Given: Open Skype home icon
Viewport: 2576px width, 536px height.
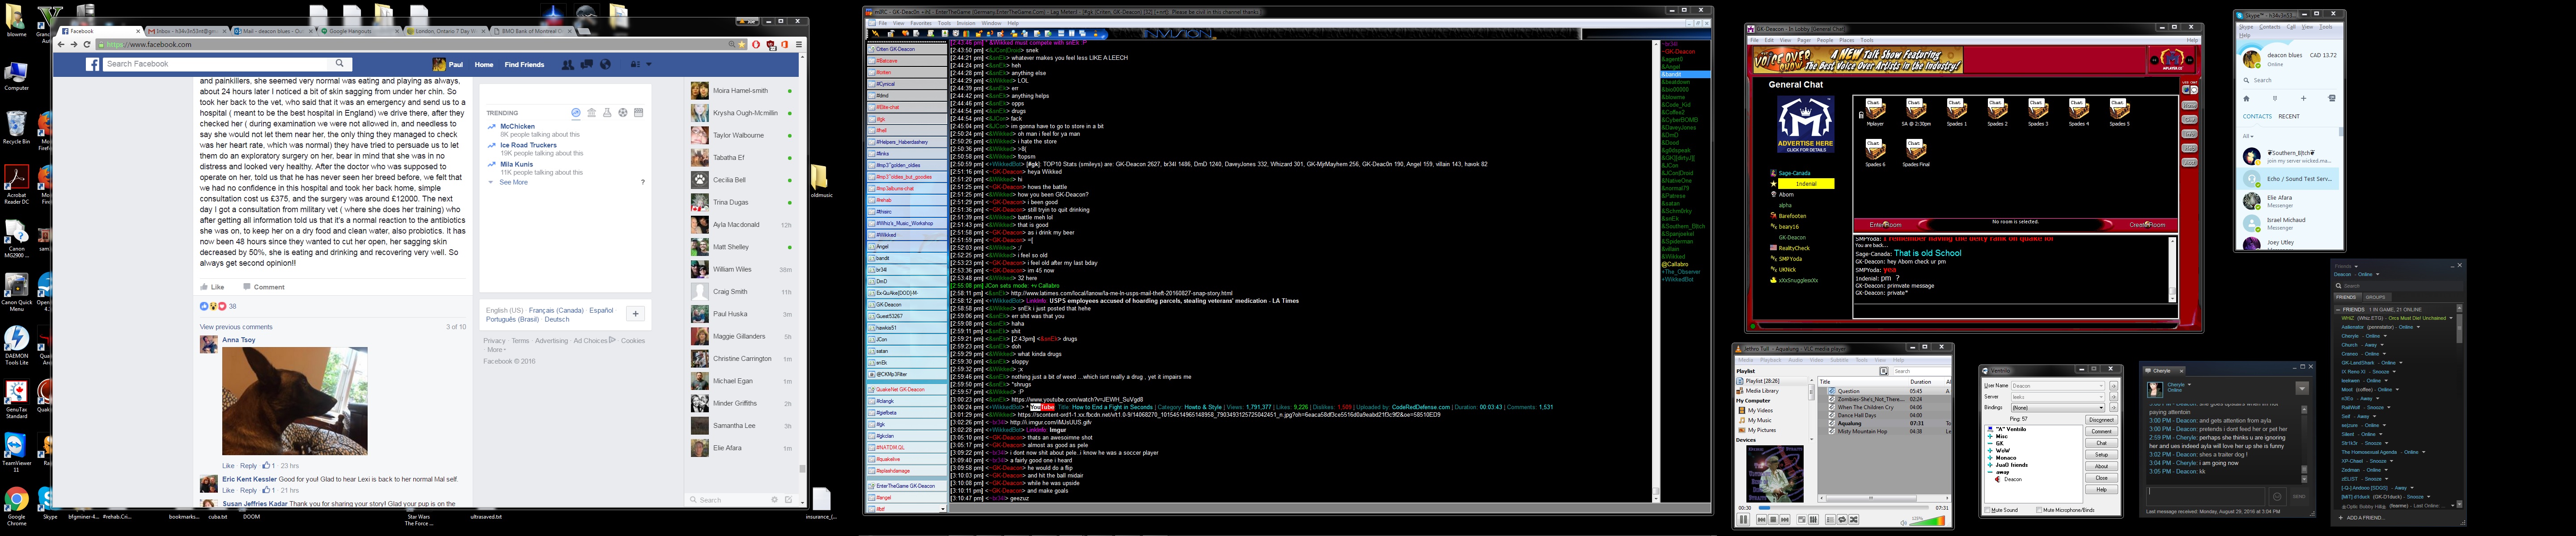Looking at the screenshot, I should click(2246, 99).
